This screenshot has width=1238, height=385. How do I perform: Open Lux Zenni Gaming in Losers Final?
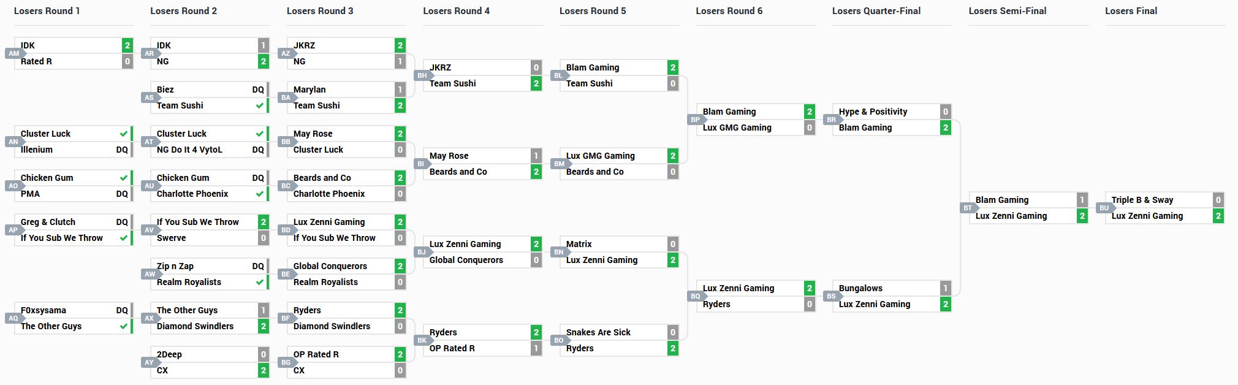pyautogui.click(x=1147, y=216)
